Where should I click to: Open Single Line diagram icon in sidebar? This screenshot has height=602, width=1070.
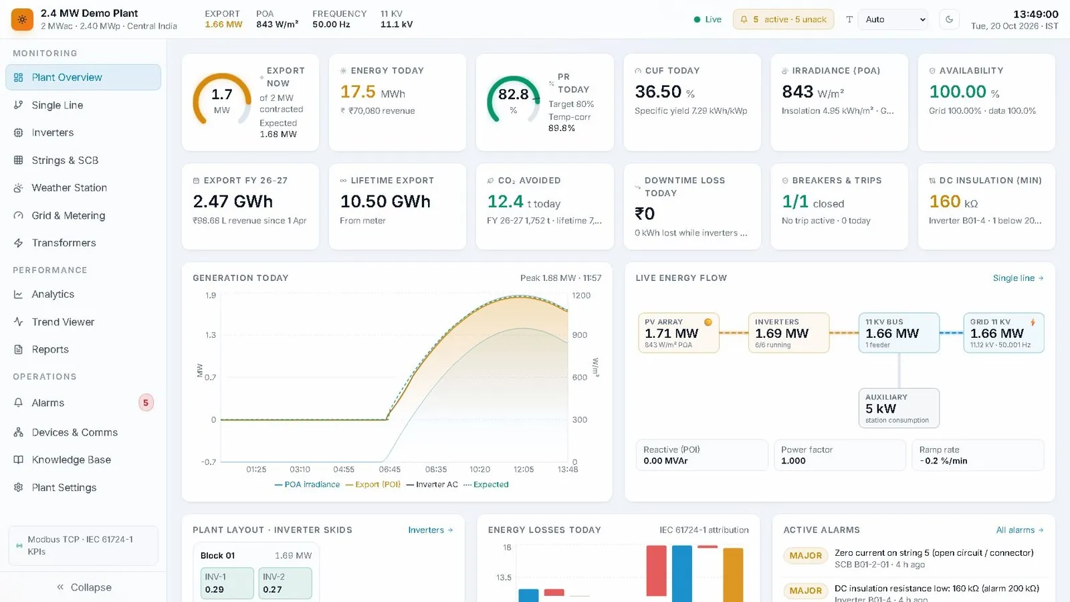click(x=19, y=105)
